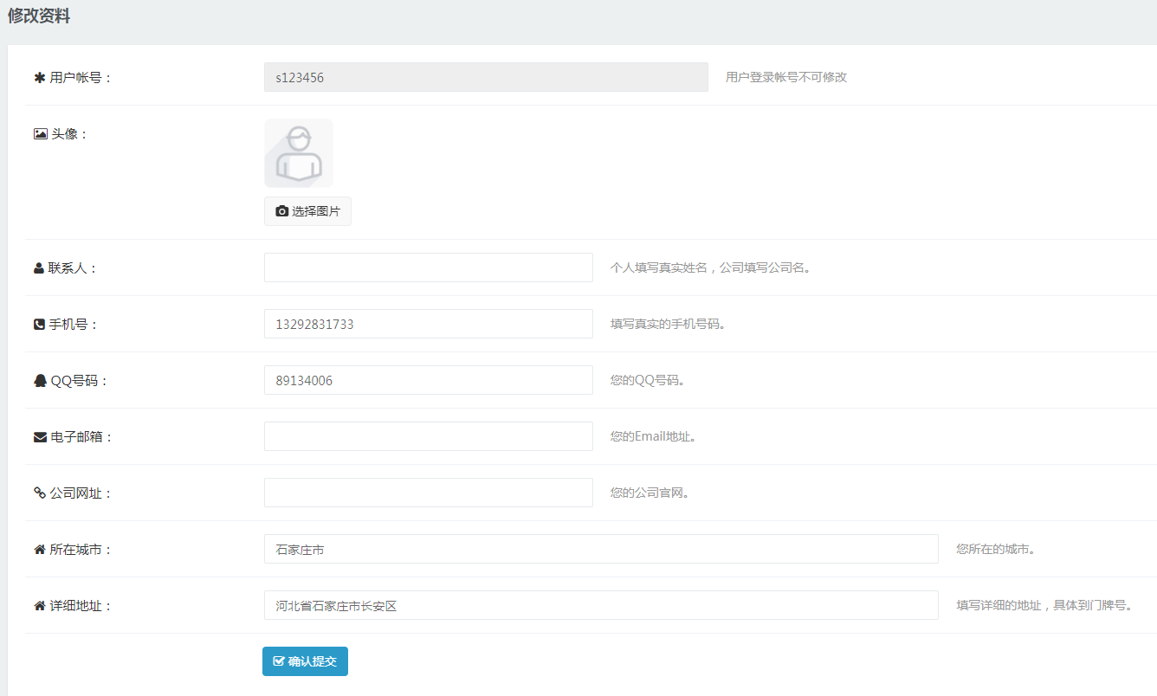Viewport: 1157px width, 696px height.
Task: Click the asterisk icon beside 用户帐号
Action: [39, 77]
